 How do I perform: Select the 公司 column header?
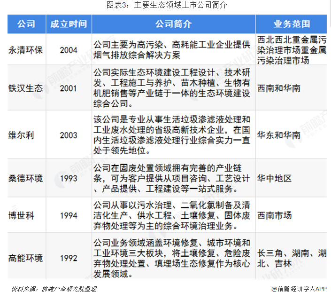(x=25, y=24)
